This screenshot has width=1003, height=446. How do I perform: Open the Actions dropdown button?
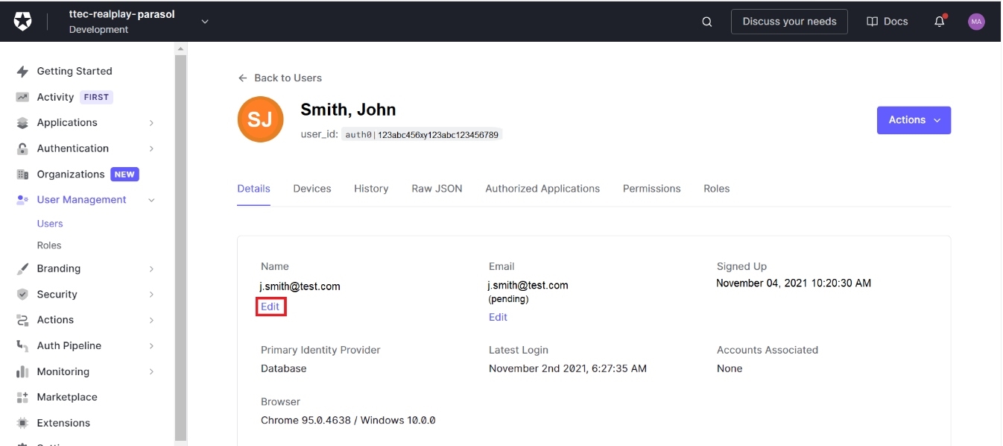tap(914, 120)
